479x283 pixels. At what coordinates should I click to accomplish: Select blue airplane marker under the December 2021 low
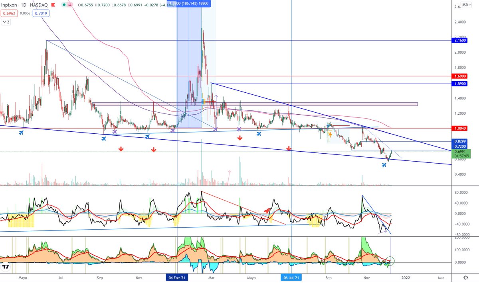pyautogui.click(x=384, y=165)
